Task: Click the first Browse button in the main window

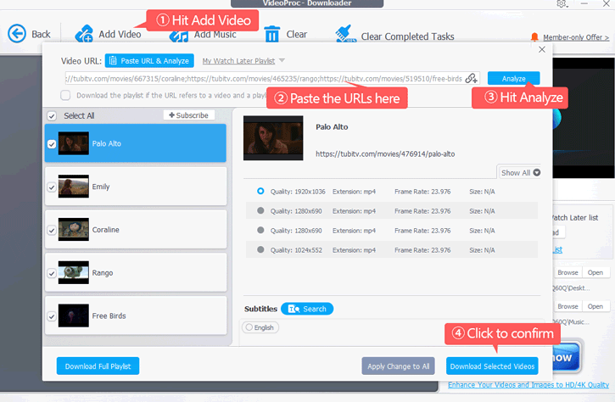Action: [x=567, y=272]
